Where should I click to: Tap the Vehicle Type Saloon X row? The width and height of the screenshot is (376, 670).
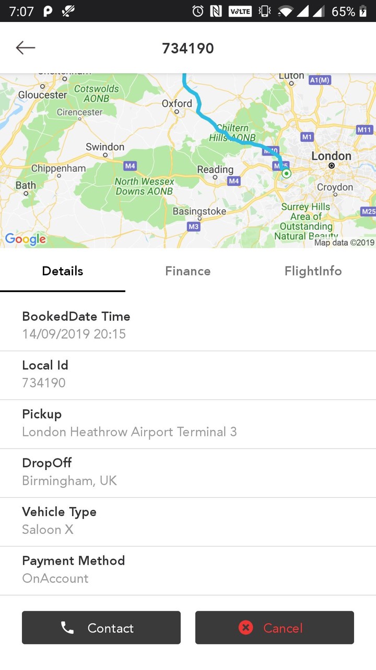click(x=188, y=521)
